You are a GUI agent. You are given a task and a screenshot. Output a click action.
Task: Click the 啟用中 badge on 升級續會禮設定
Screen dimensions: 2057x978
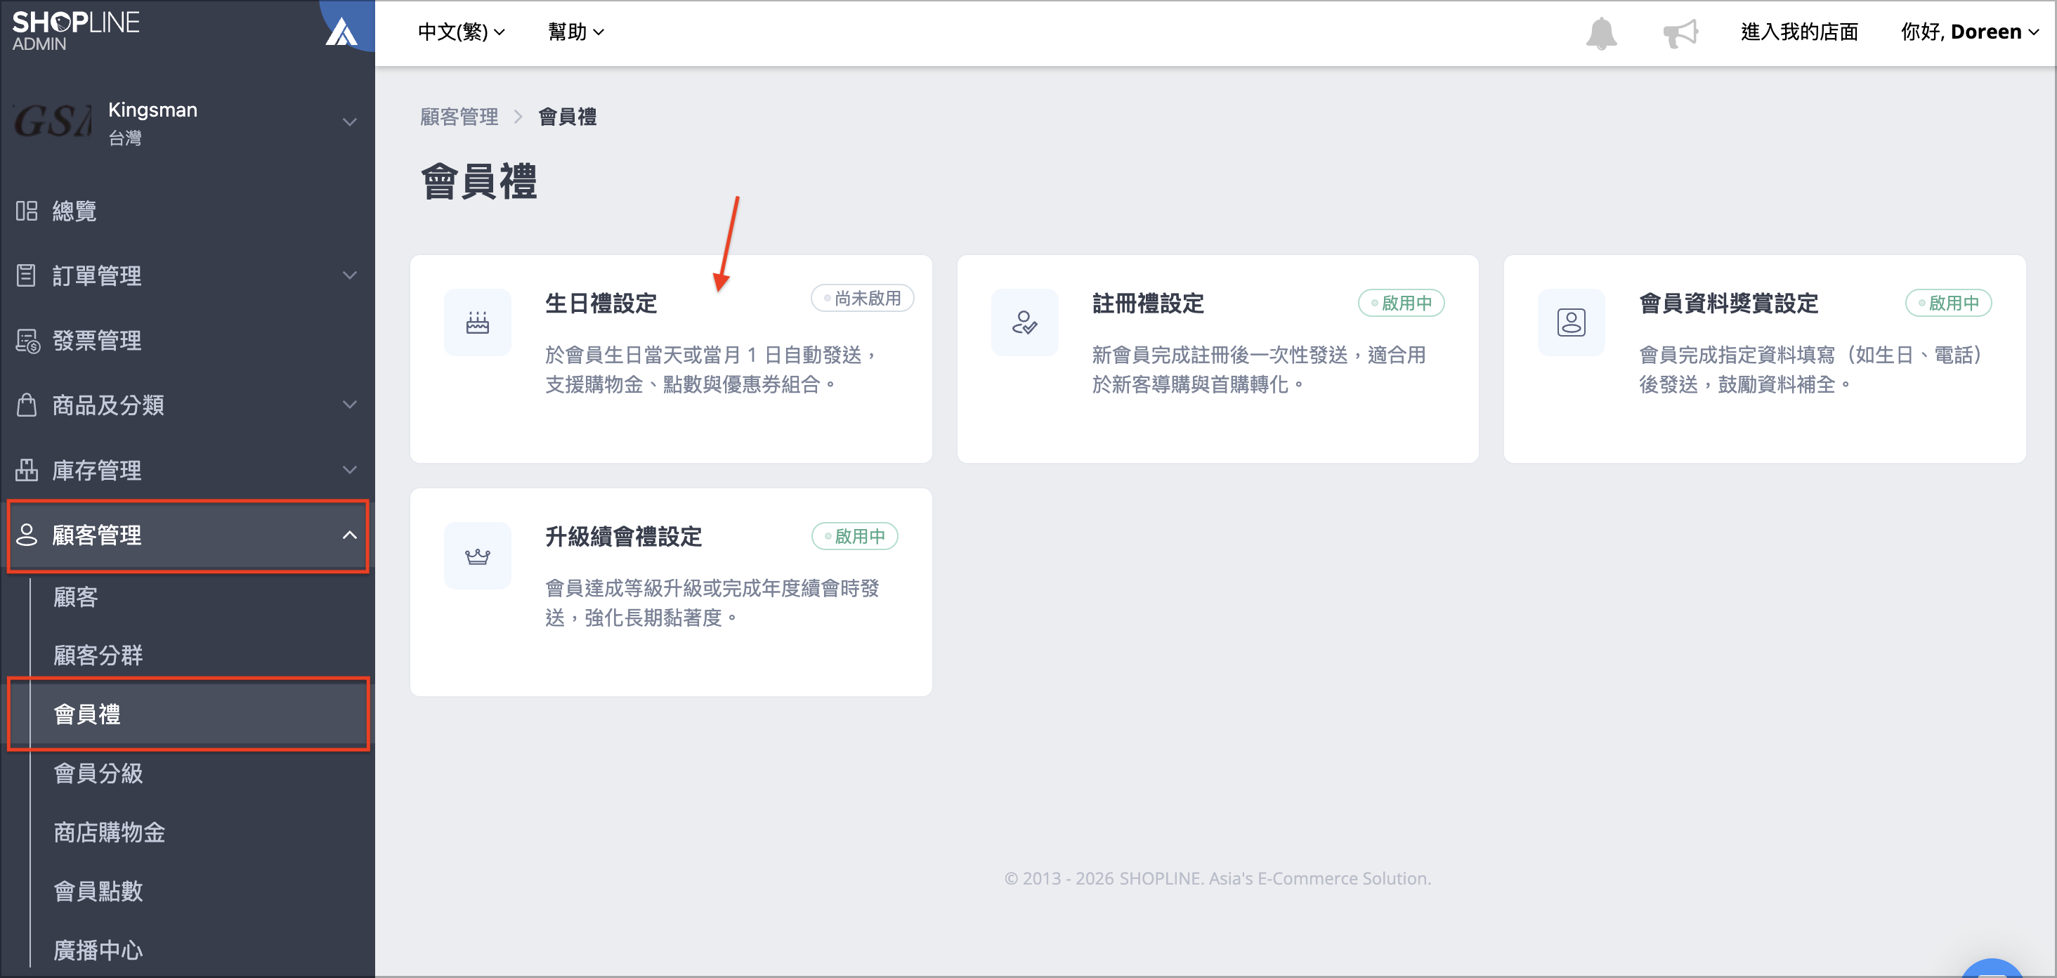[854, 535]
